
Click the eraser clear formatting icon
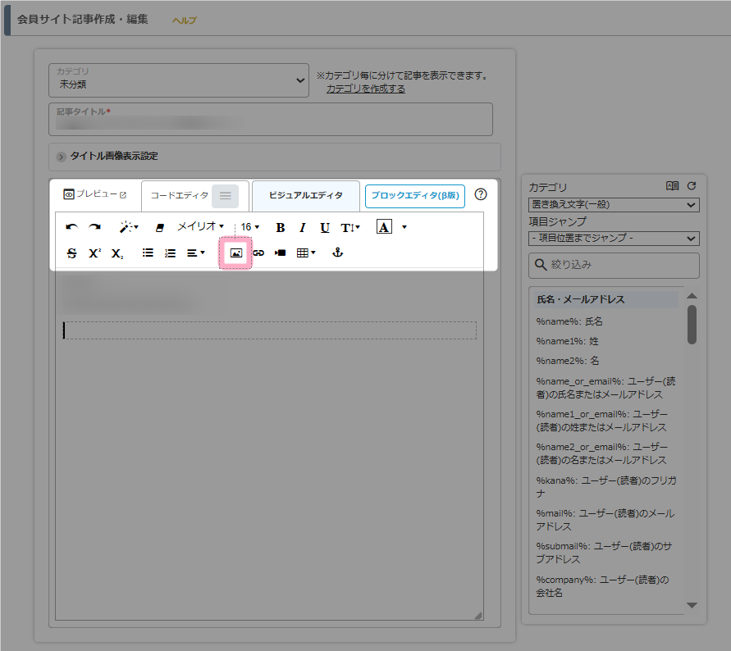coord(160,227)
